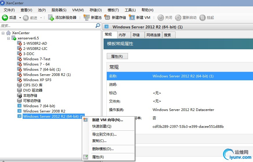Image resolution: width=253 pixels, height=162 pixels.
Task: Click the 属性(R) button in details panel
Action: pyautogui.click(x=117, y=56)
